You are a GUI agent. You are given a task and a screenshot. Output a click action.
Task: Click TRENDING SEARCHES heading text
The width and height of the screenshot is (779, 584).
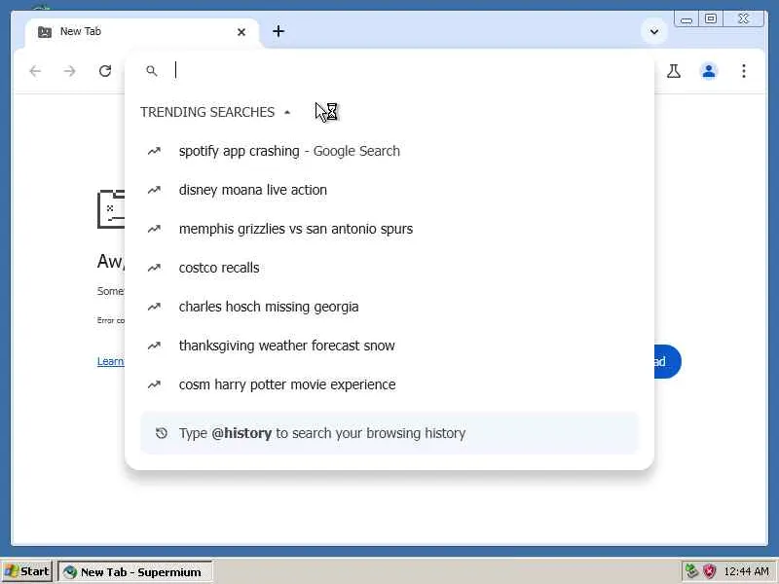[x=207, y=112]
